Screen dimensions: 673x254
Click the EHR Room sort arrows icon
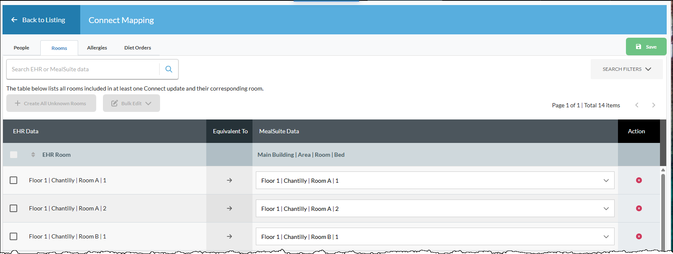click(33, 155)
